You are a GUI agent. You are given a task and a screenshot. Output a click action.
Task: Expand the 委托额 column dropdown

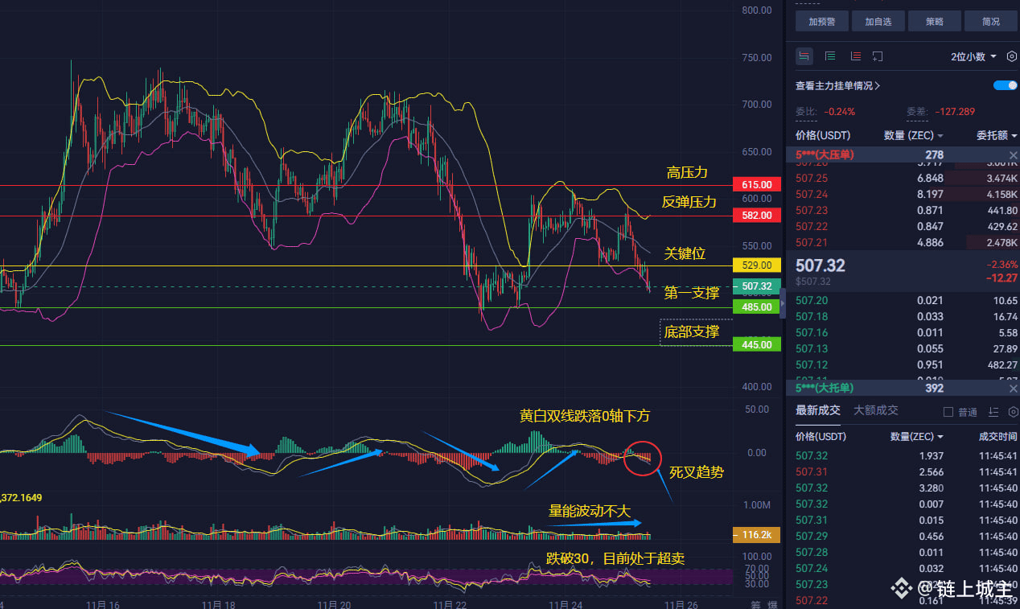997,136
